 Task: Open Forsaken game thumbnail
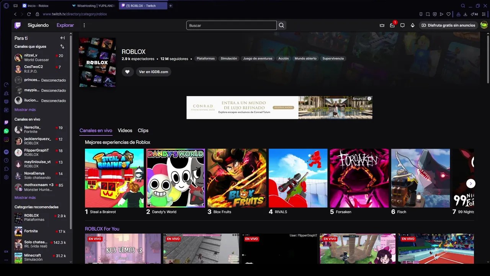[x=359, y=178]
